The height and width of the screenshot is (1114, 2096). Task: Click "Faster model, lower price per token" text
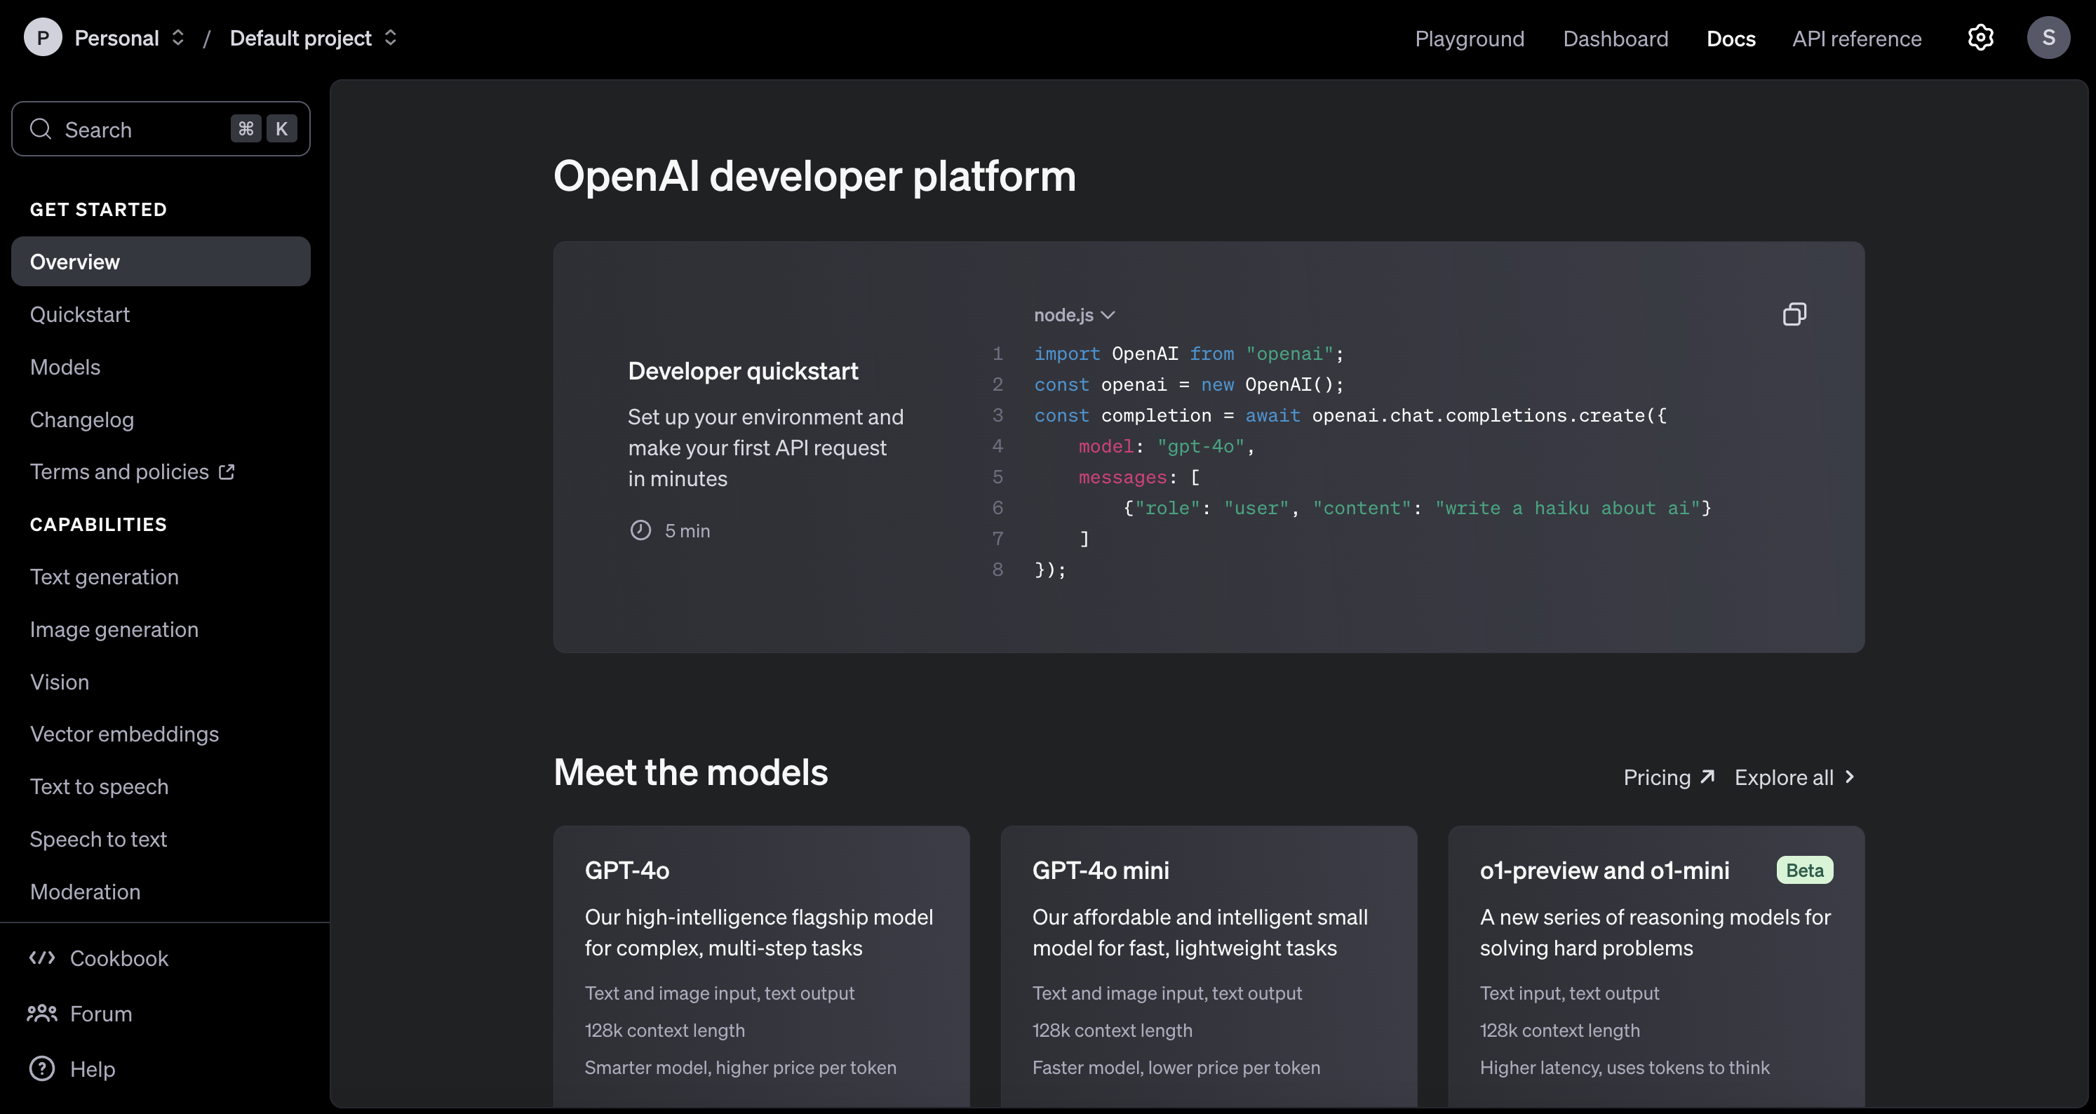pyautogui.click(x=1176, y=1068)
